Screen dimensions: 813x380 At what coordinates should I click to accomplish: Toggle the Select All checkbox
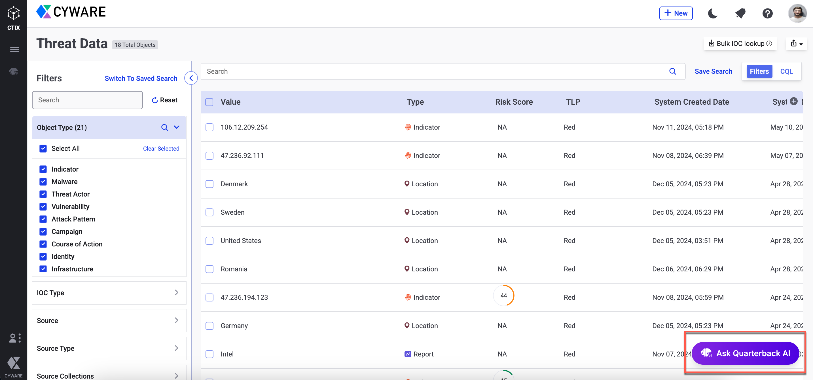(x=43, y=148)
